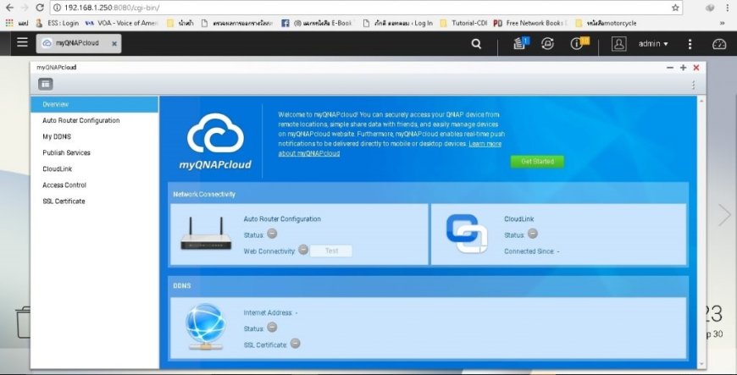Screen dimensions: 737x375
Task: Click the CloudLink logo icon
Action: point(467,234)
